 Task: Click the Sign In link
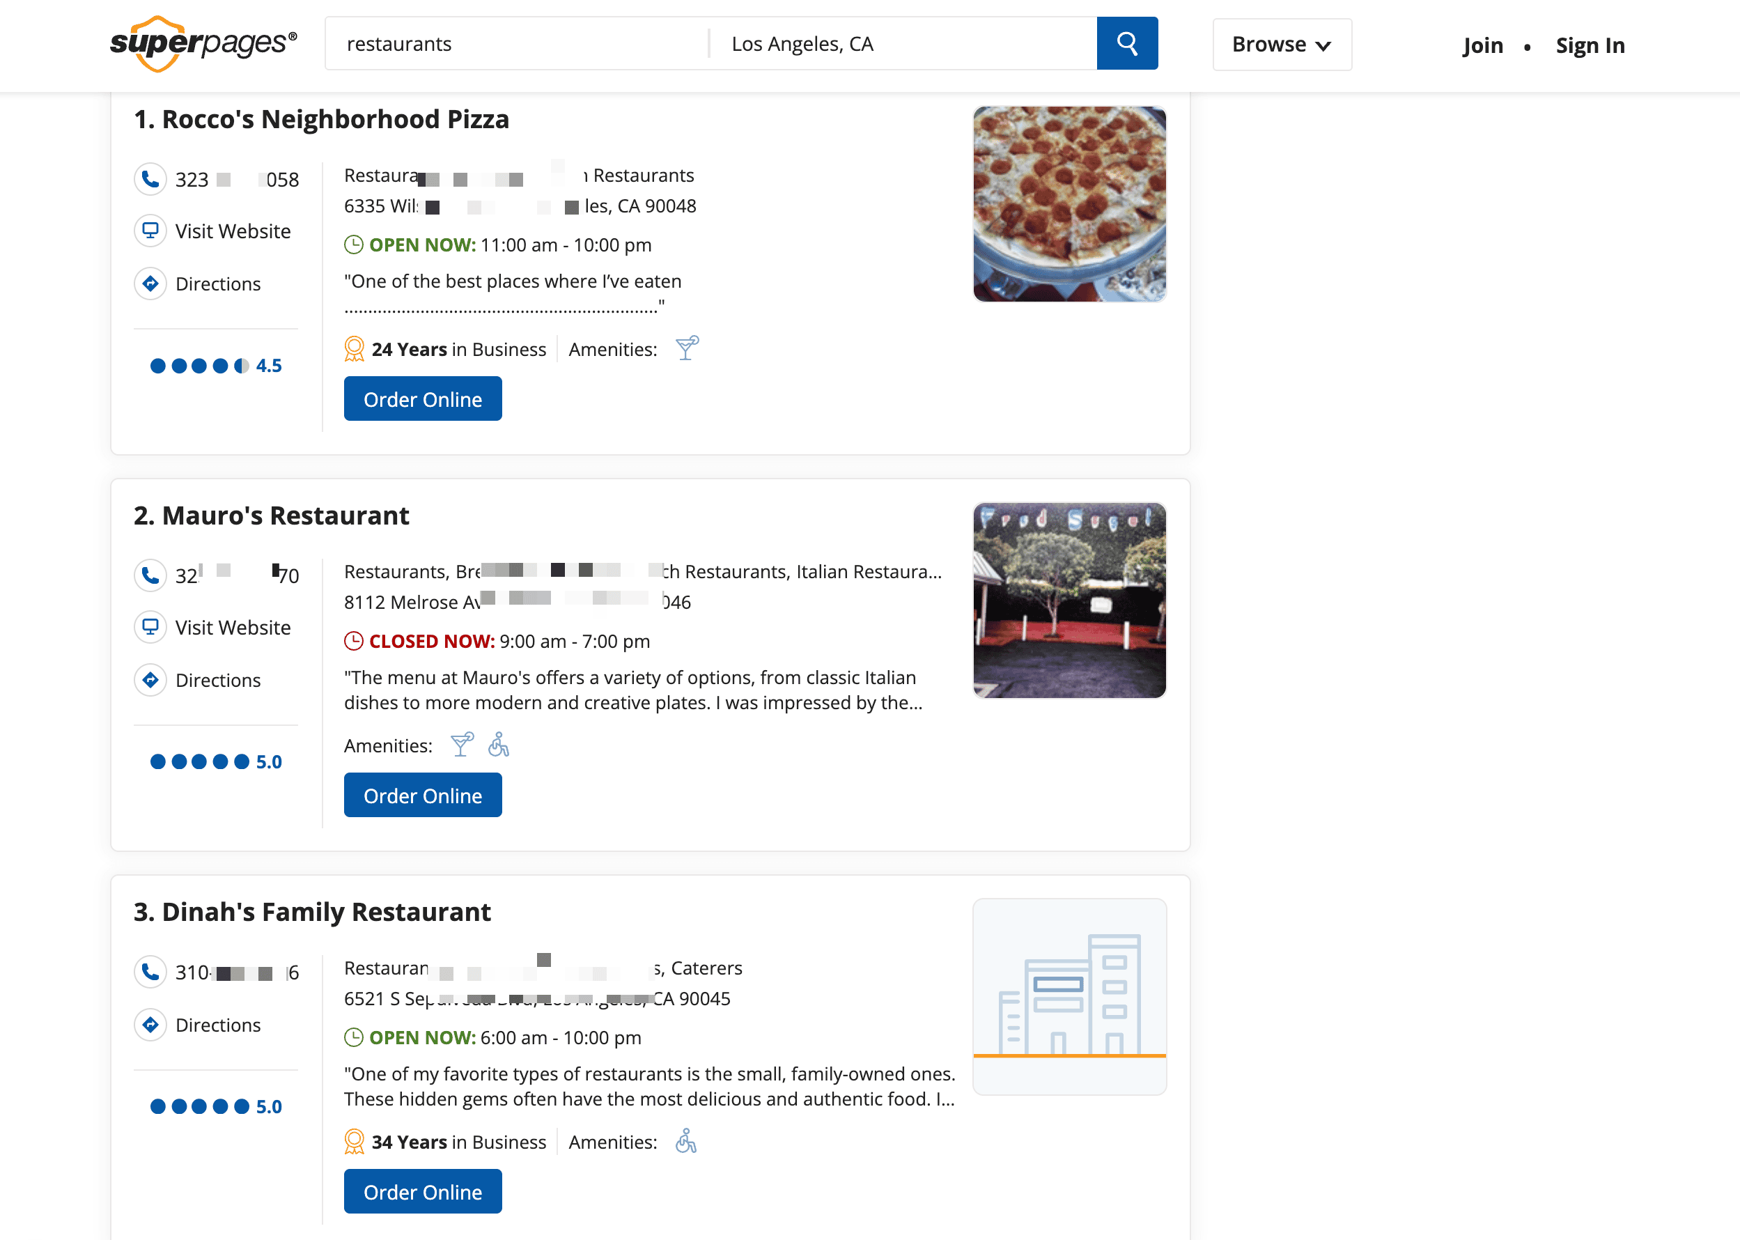click(1590, 46)
